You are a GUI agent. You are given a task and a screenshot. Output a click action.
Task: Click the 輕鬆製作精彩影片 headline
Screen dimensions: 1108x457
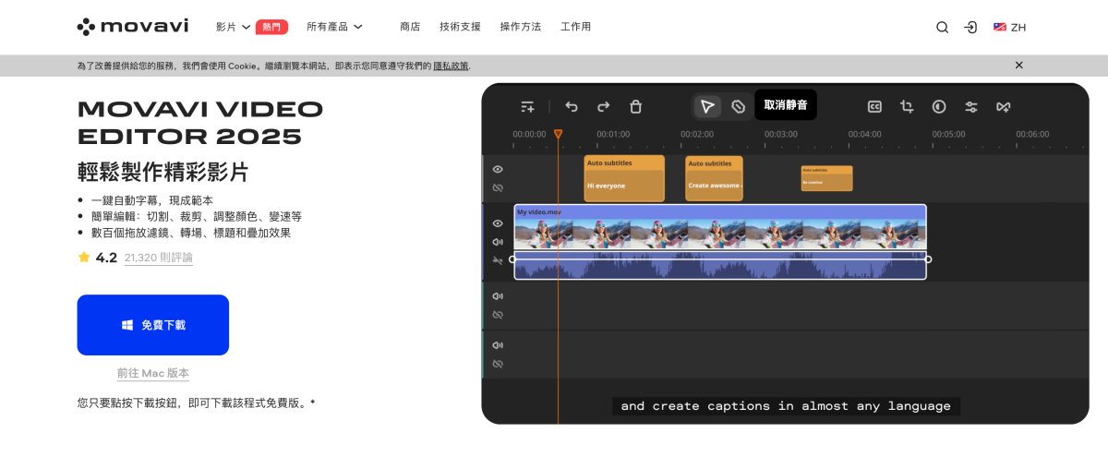[x=163, y=172]
